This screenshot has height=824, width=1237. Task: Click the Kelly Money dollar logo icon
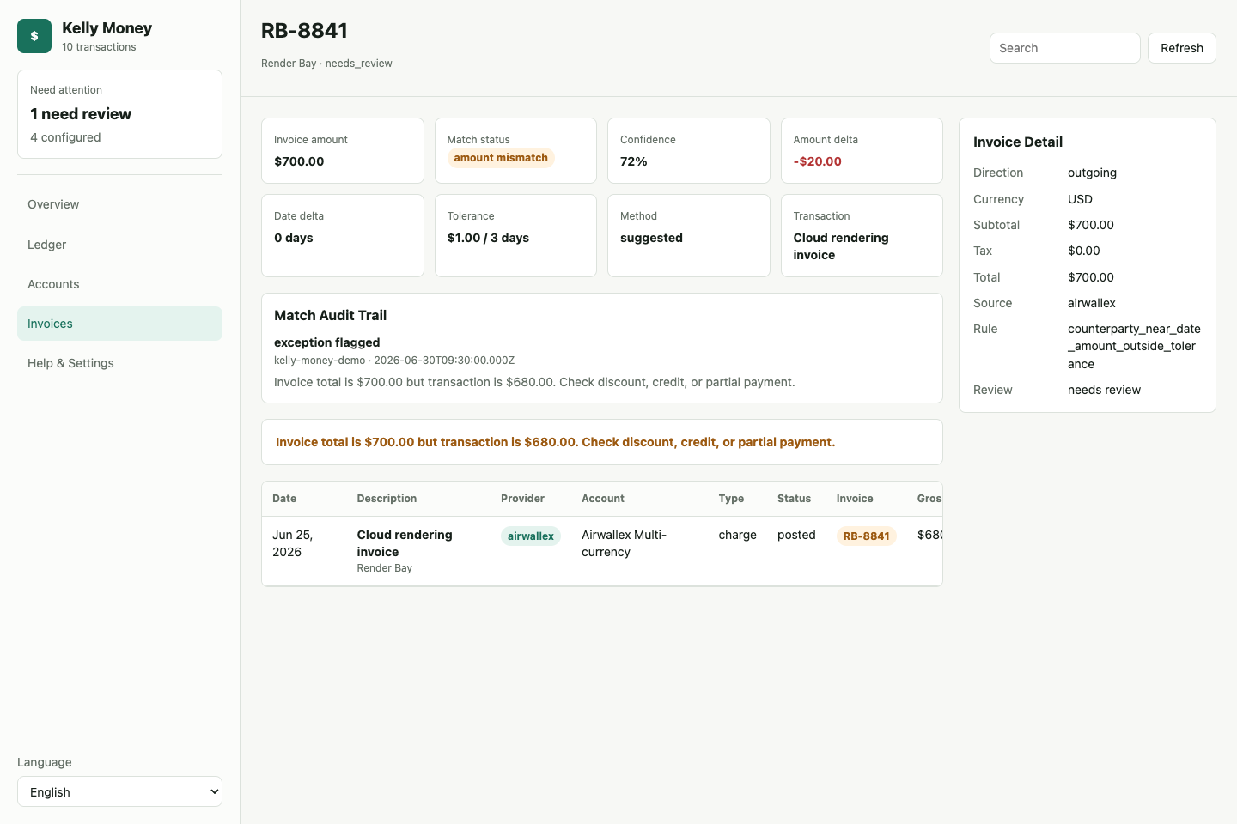coord(34,36)
